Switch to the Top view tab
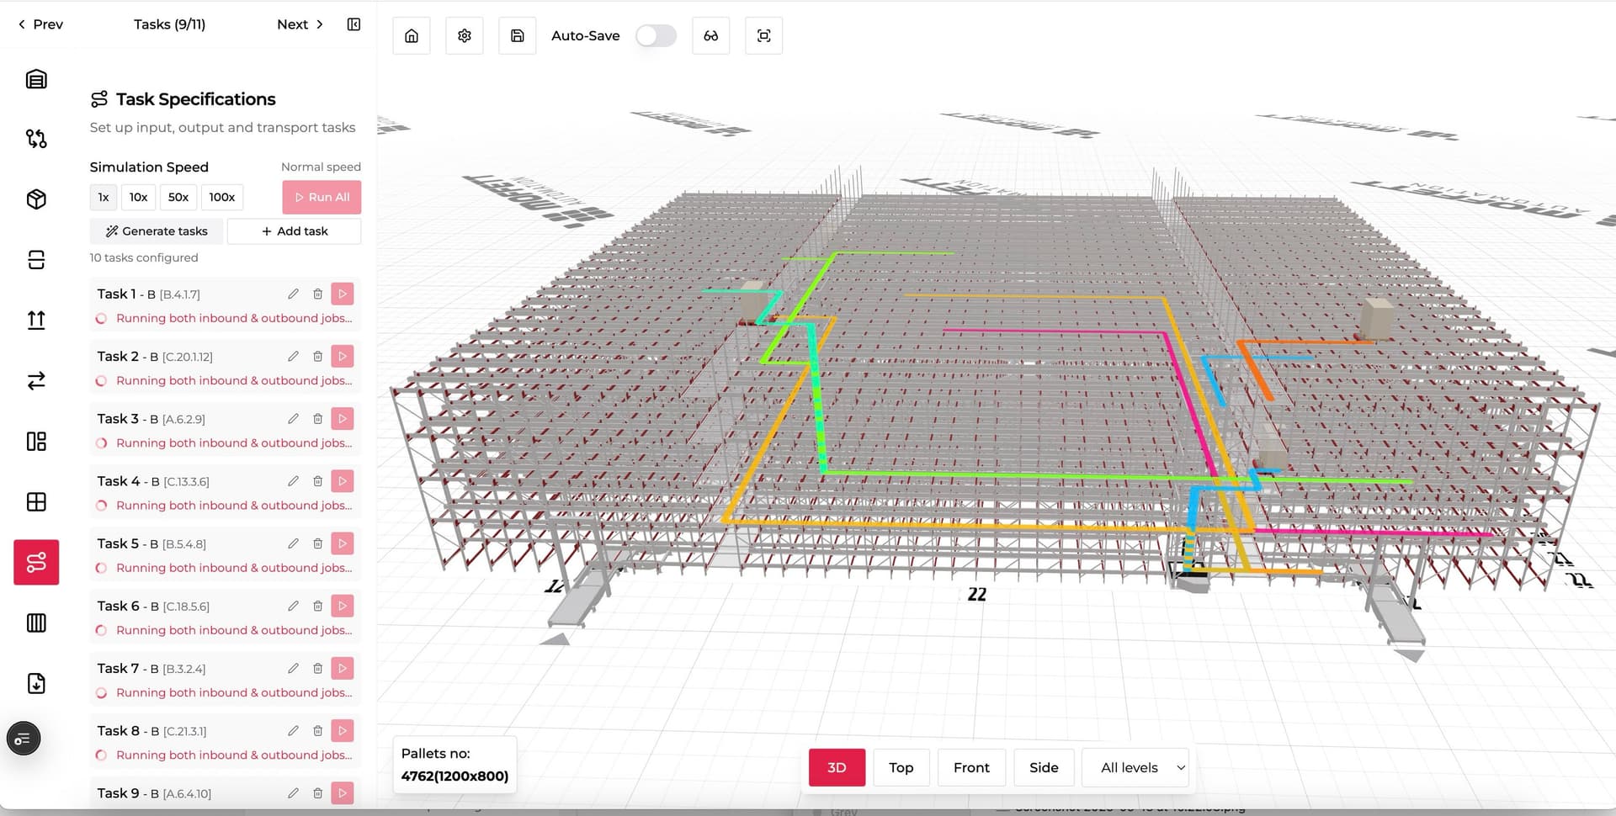Viewport: 1616px width, 816px height. [x=901, y=767]
